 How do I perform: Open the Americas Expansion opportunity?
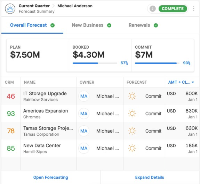coord(46,111)
